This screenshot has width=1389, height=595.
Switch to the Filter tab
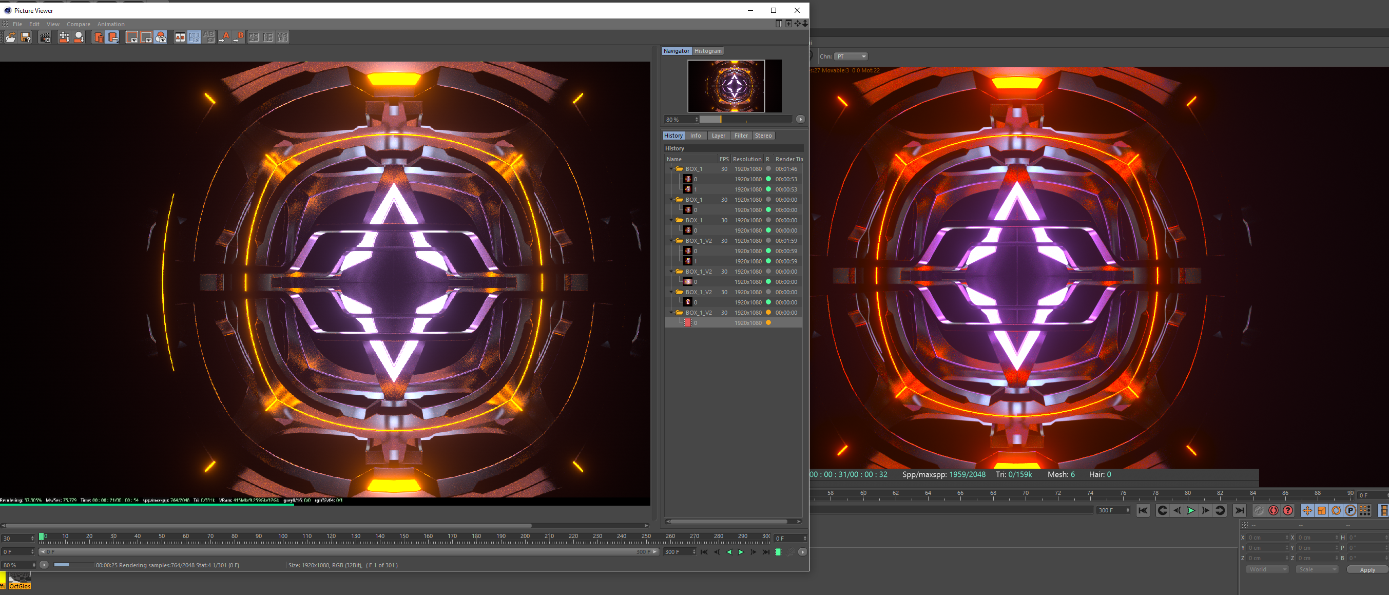point(741,136)
